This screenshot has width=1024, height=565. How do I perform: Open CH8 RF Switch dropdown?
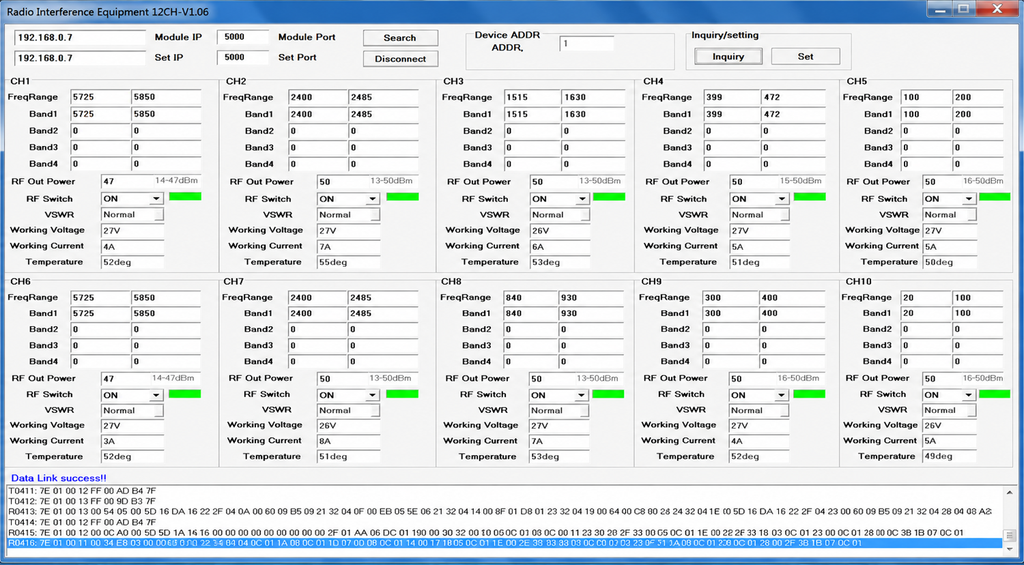581,395
